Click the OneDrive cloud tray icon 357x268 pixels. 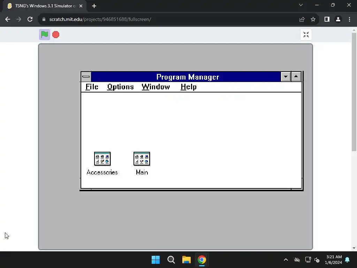click(x=297, y=260)
